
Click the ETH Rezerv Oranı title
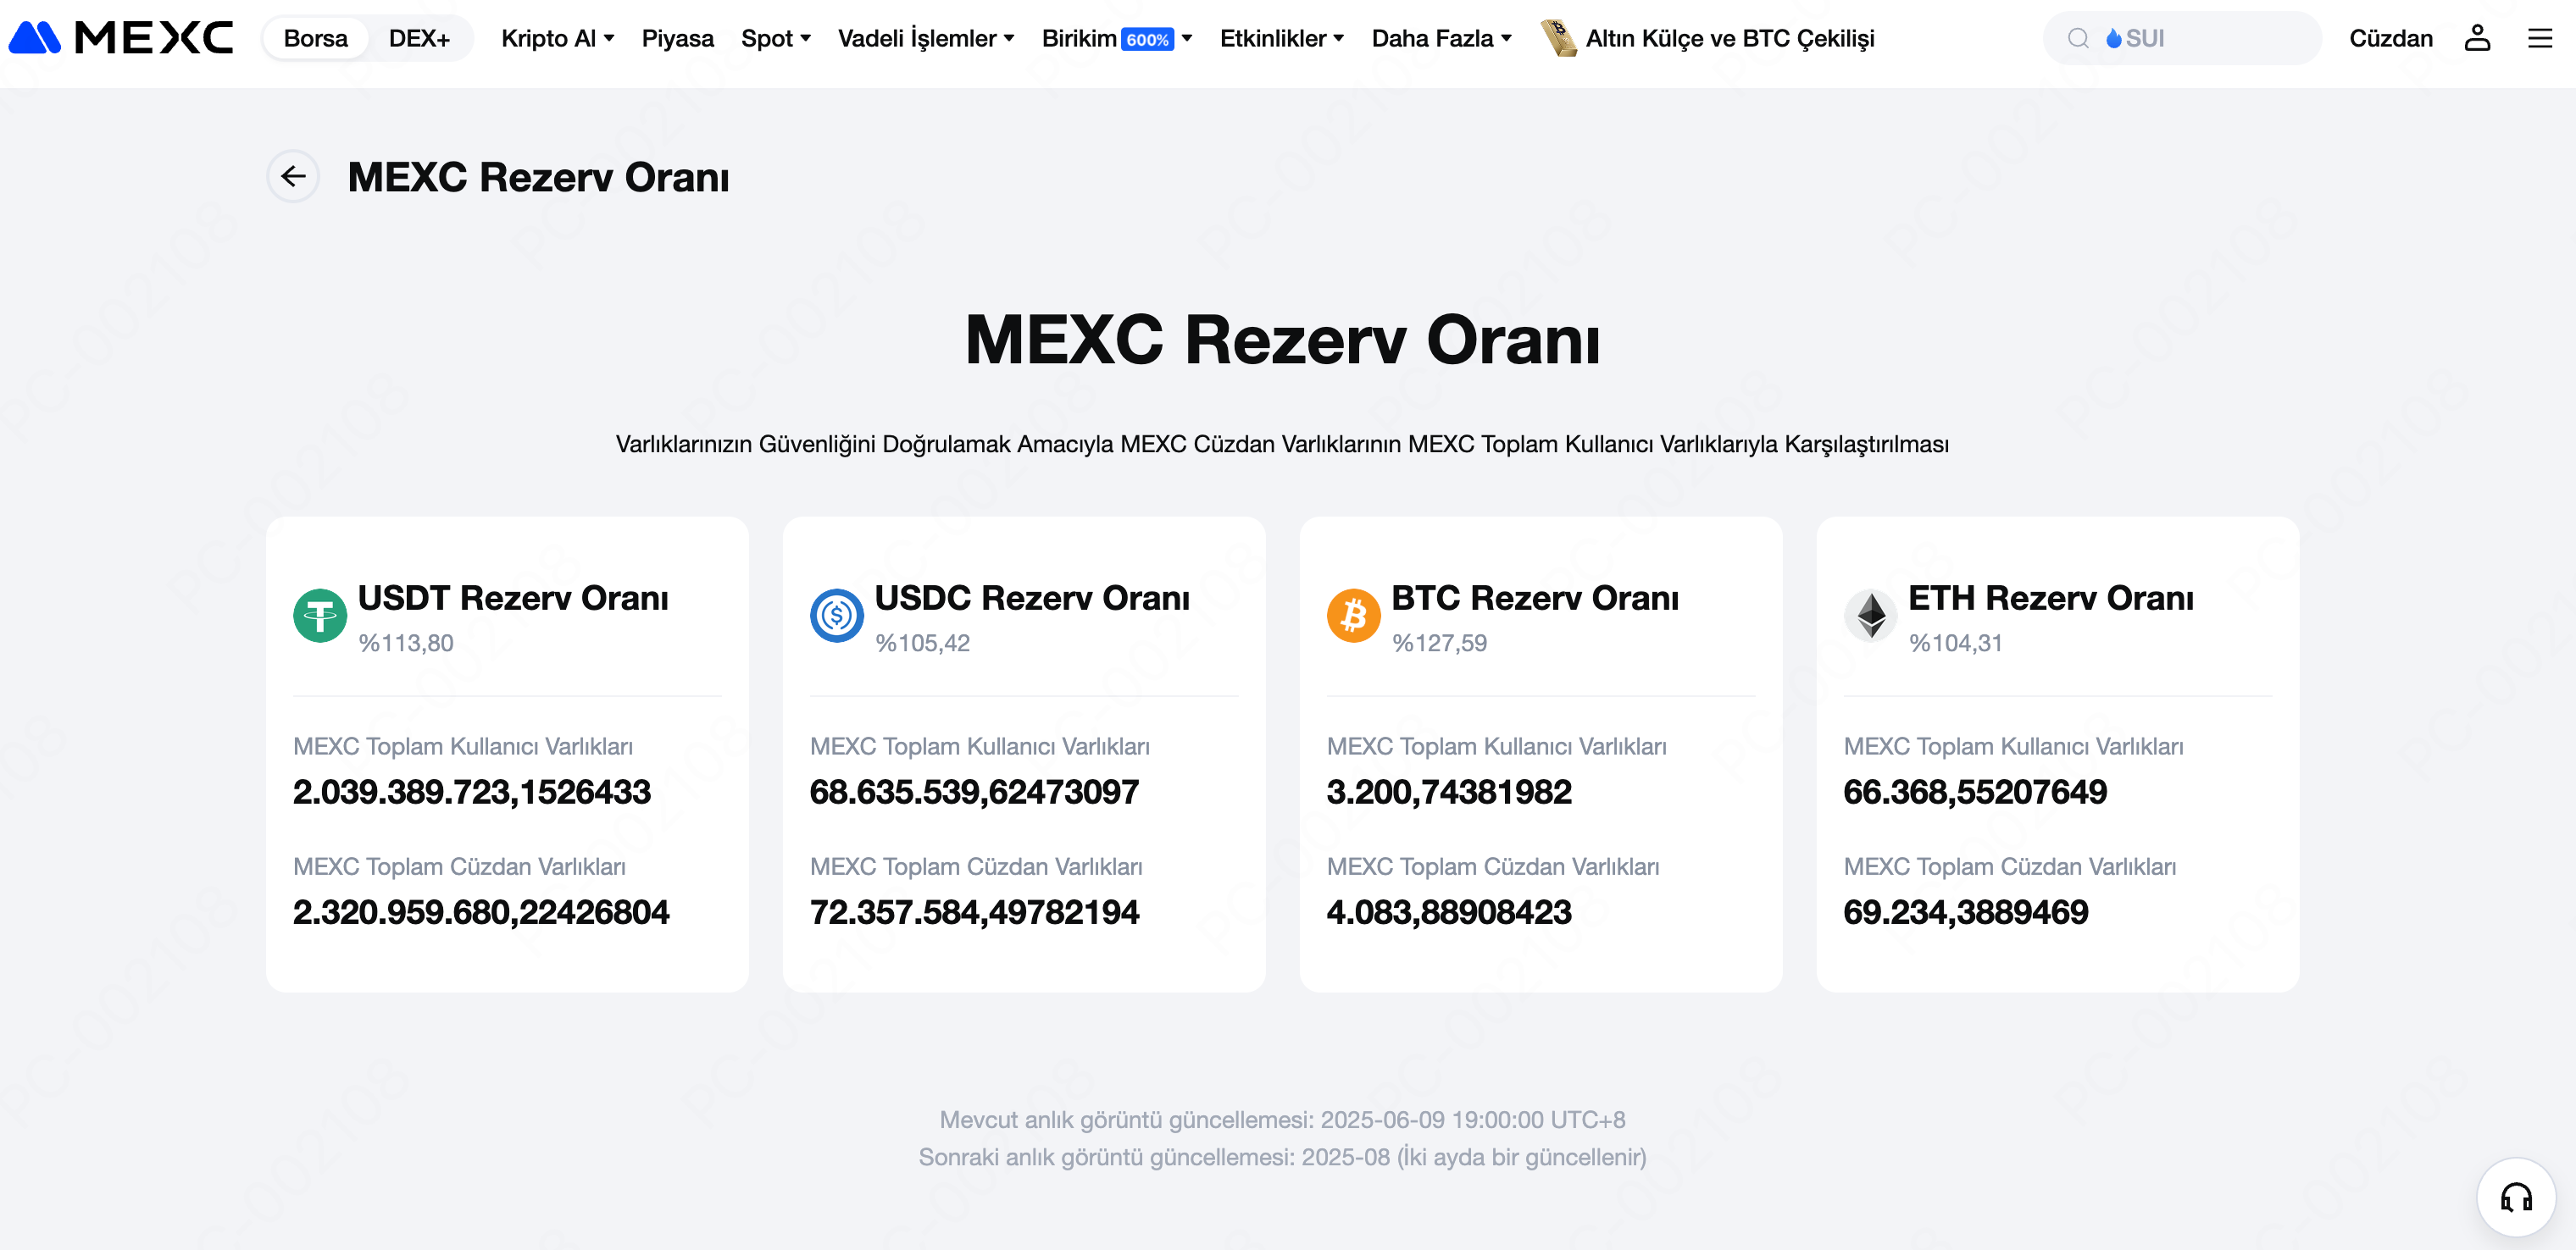[2051, 598]
